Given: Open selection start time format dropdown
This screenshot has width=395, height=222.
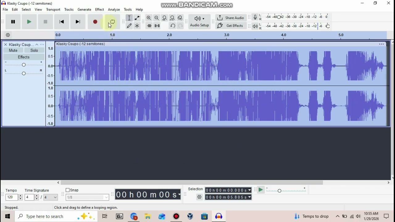Looking at the screenshot, I should 249,190.
